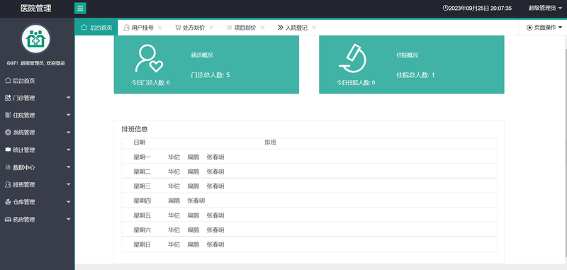Click the 日期 column header
Screen dimensions: 567x270
click(139, 142)
